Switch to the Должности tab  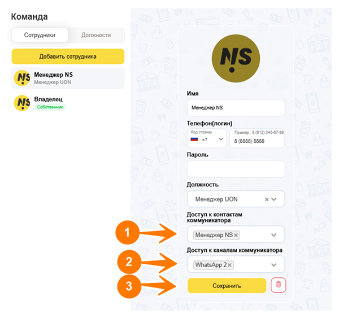coord(96,35)
